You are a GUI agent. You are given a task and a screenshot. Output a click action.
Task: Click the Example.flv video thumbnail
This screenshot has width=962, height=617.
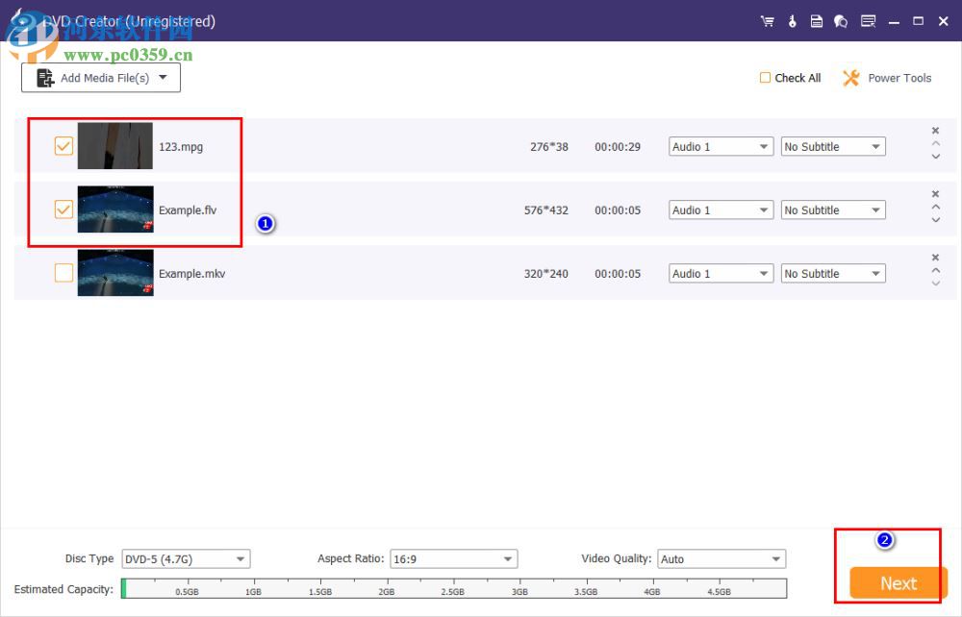coord(114,210)
